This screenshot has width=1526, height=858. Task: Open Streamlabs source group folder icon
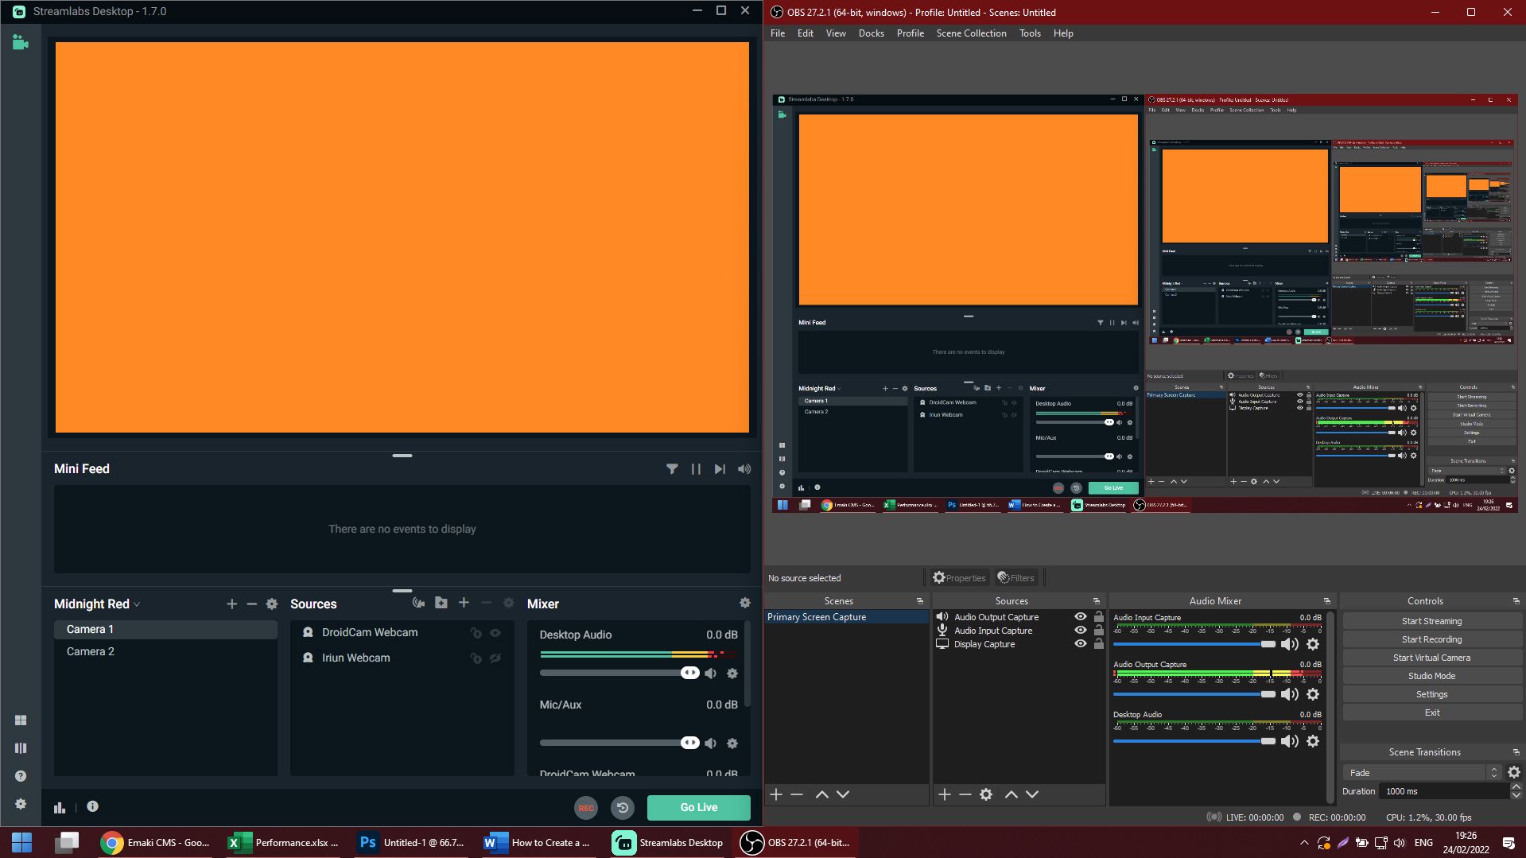[x=441, y=603]
